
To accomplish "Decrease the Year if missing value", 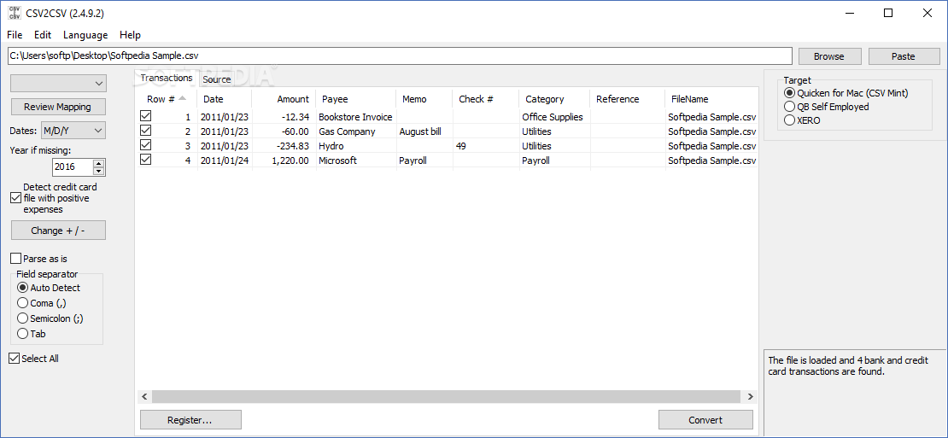I will [98, 171].
